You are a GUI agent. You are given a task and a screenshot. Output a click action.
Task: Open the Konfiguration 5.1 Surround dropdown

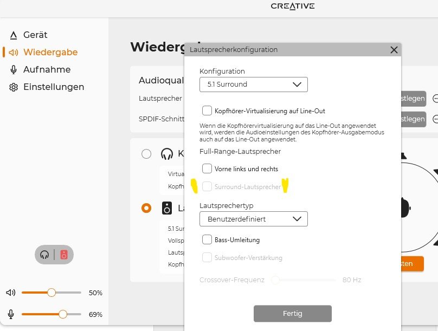click(254, 85)
